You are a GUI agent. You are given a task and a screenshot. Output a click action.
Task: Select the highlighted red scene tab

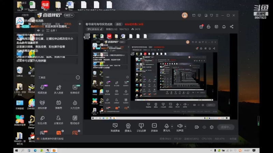(x=68, y=24)
